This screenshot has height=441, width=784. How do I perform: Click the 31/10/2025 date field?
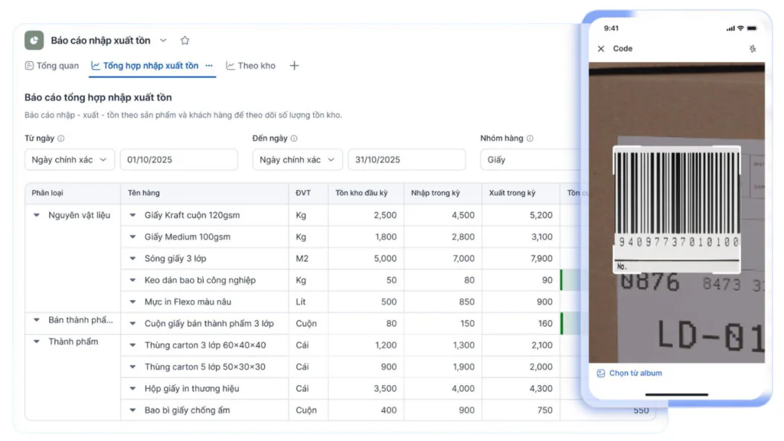(407, 160)
